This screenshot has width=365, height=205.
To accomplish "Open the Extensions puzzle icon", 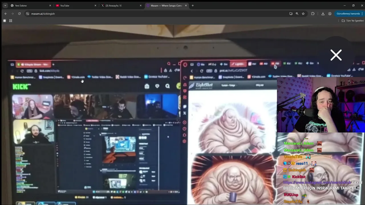I will [313, 14].
